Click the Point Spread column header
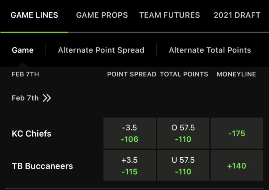The width and height of the screenshot is (269, 190). pos(131,74)
